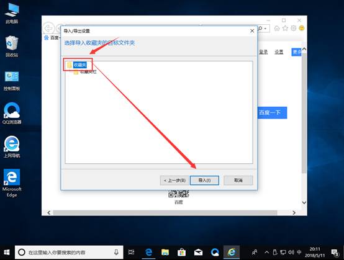Click the taskbar clock showing 20:11
The image size is (344, 260).
pos(315,253)
